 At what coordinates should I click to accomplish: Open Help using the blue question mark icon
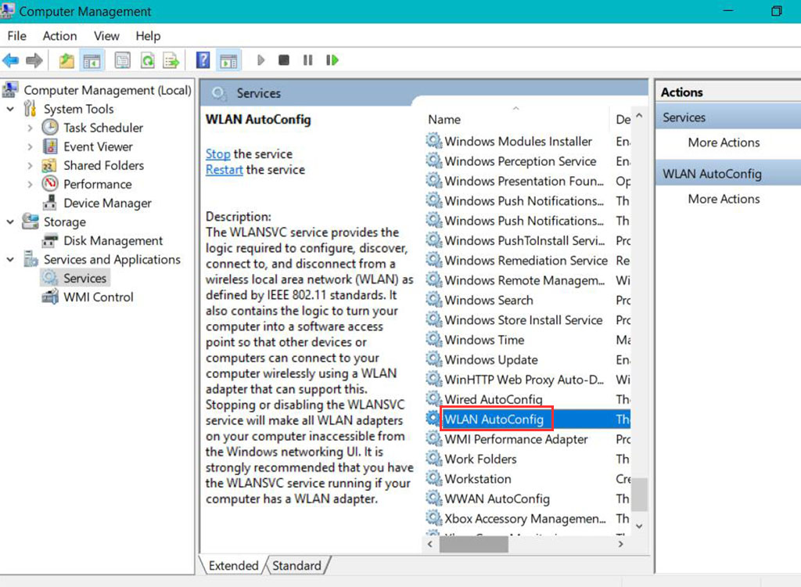[x=203, y=60]
